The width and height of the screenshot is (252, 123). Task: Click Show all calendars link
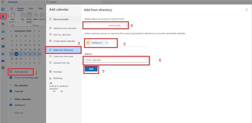click(19, 113)
